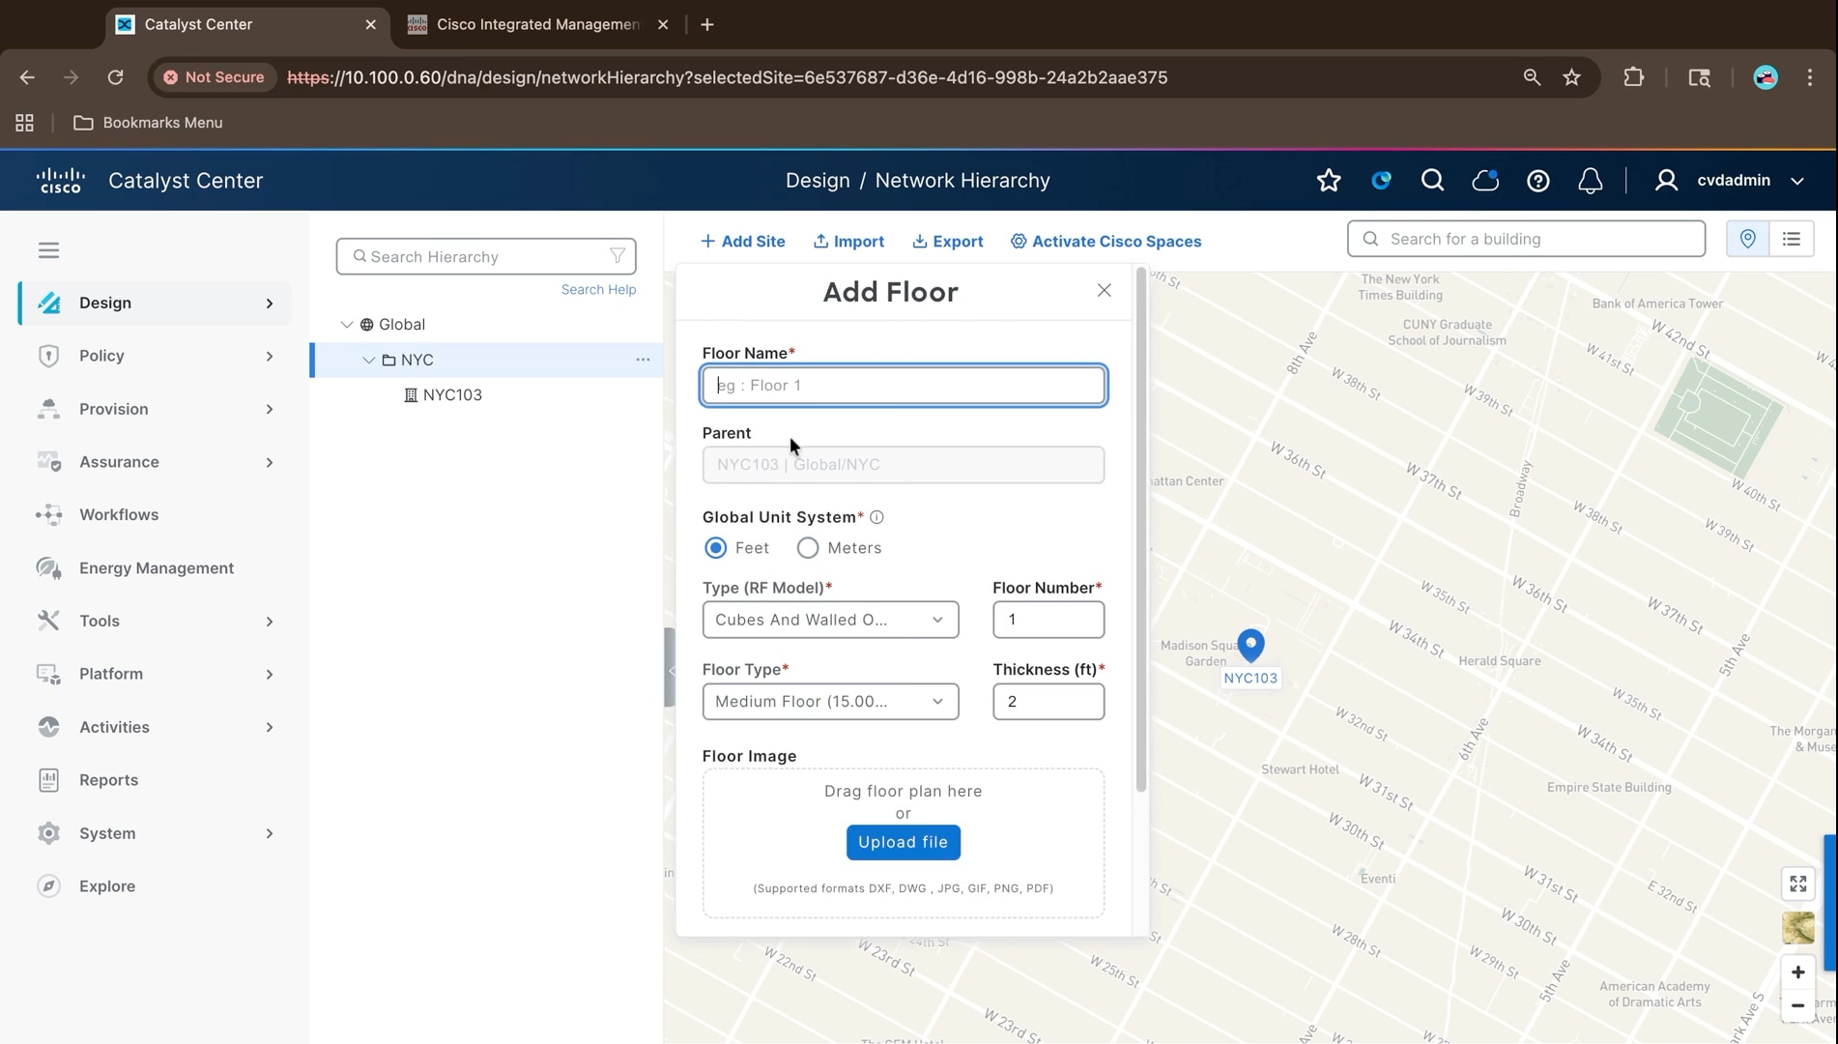This screenshot has height=1044, width=1838.
Task: Zoom out on the map
Action: (1797, 1005)
